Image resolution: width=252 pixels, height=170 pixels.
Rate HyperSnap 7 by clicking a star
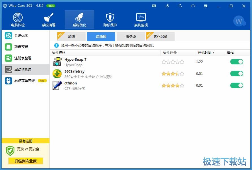173,62
